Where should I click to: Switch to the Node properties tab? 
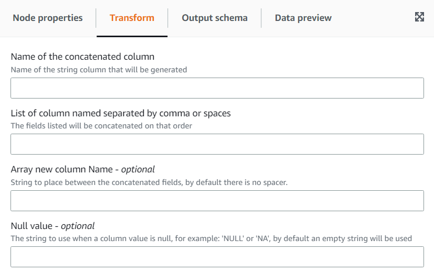coord(48,18)
